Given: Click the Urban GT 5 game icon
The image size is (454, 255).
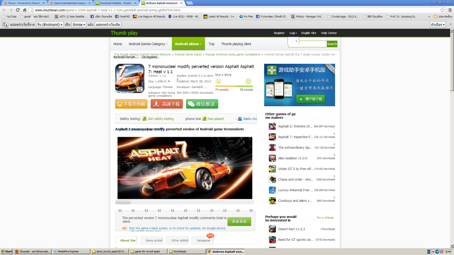Looking at the screenshot, I should pyautogui.click(x=272, y=169).
